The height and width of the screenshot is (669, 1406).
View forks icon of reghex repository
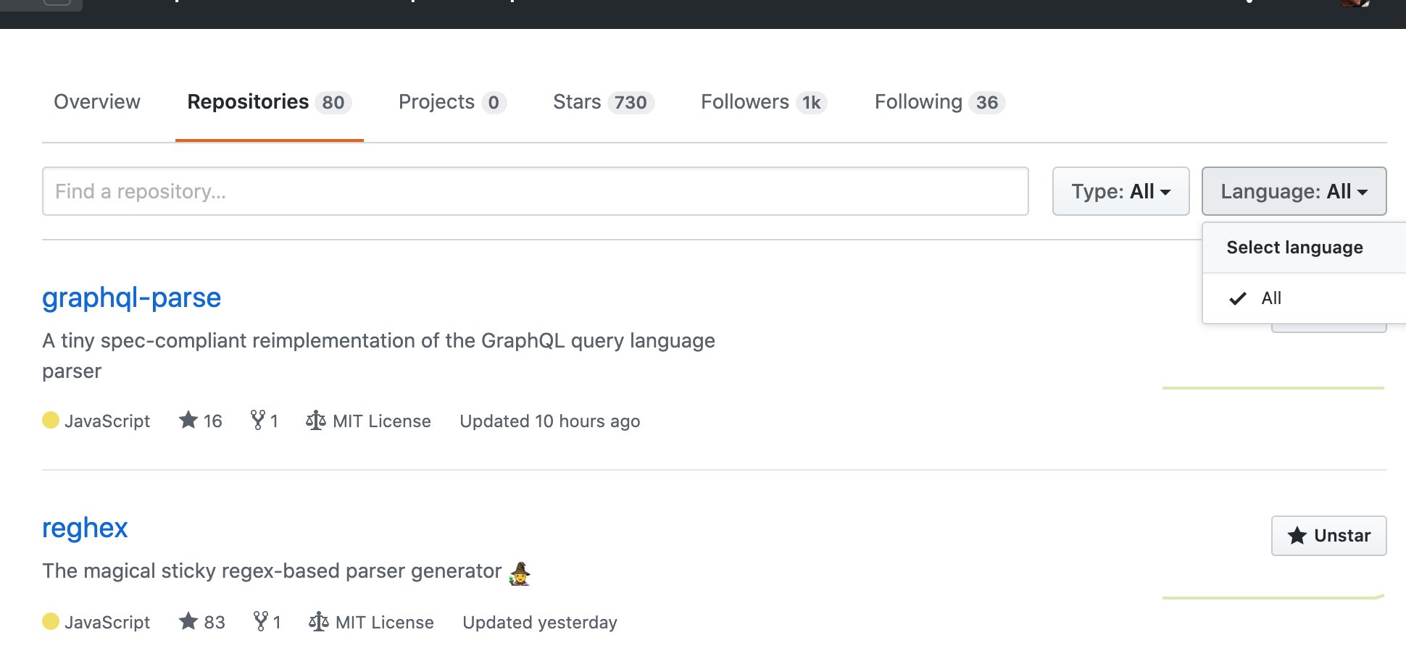(260, 621)
